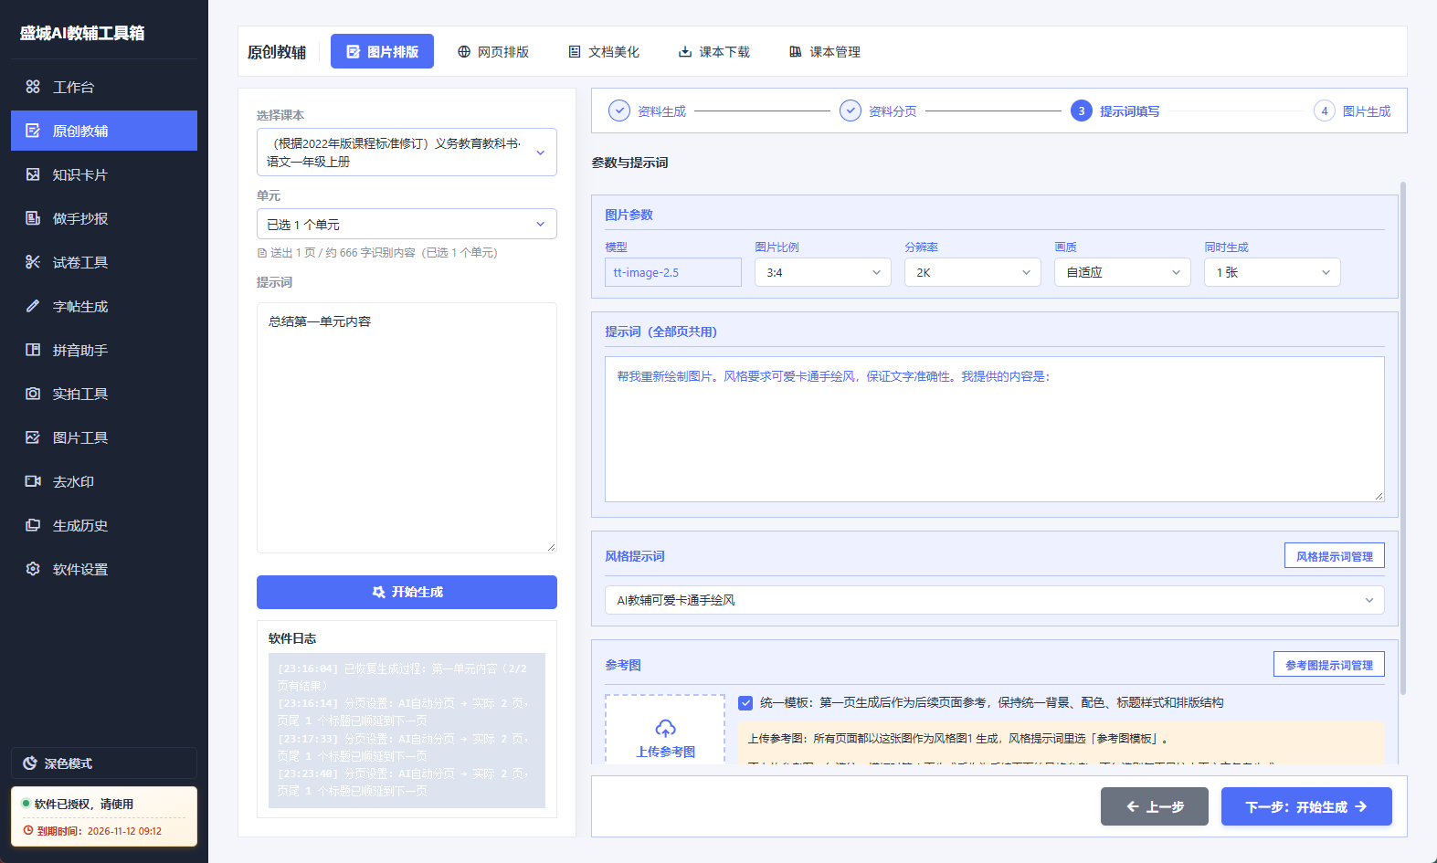Toggle the 统一模板 checkbox

coord(745,703)
